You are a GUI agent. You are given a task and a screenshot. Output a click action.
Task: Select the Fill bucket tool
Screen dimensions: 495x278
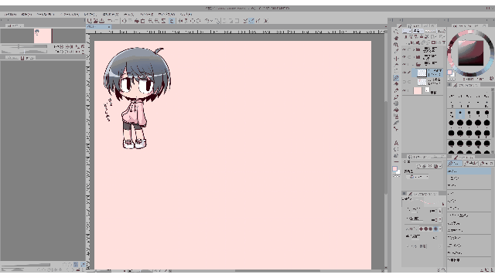tap(396, 110)
